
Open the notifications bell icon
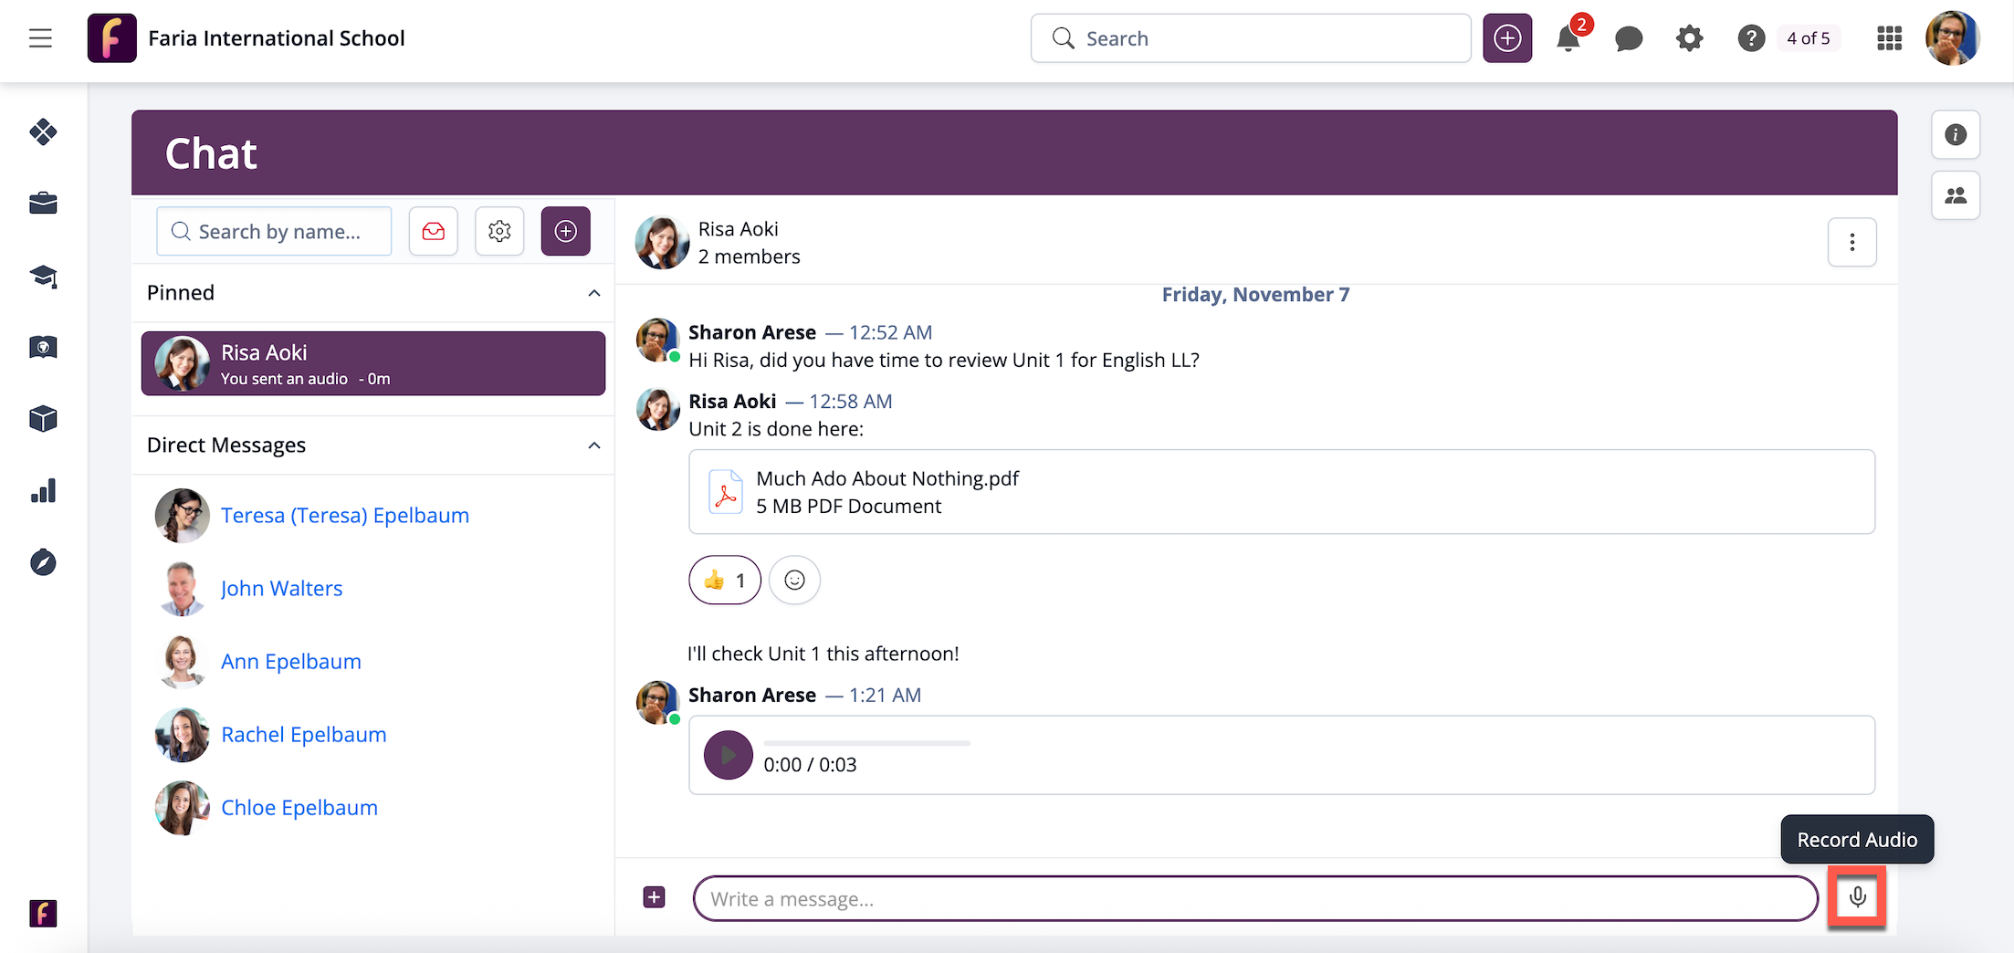[1568, 38]
